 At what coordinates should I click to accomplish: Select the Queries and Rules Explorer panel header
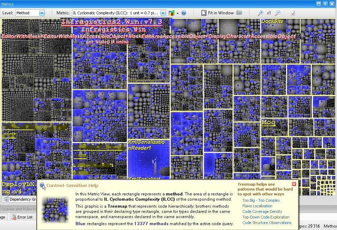[x=19, y=209]
